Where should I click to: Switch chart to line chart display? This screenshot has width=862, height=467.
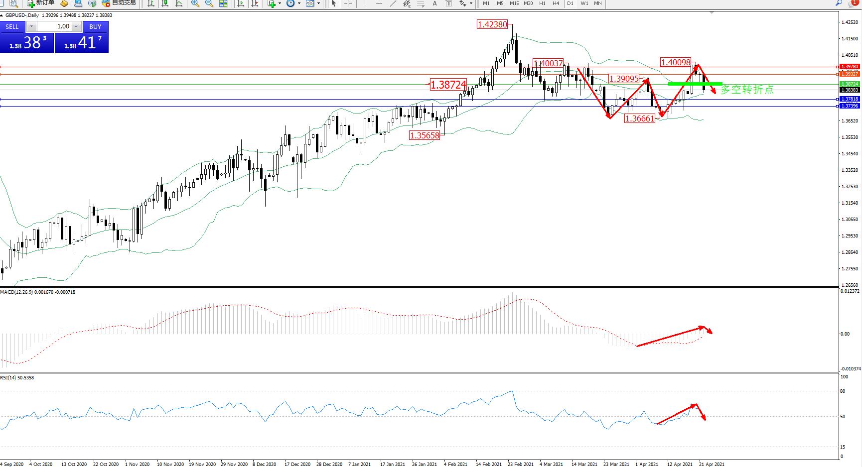pyautogui.click(x=179, y=3)
